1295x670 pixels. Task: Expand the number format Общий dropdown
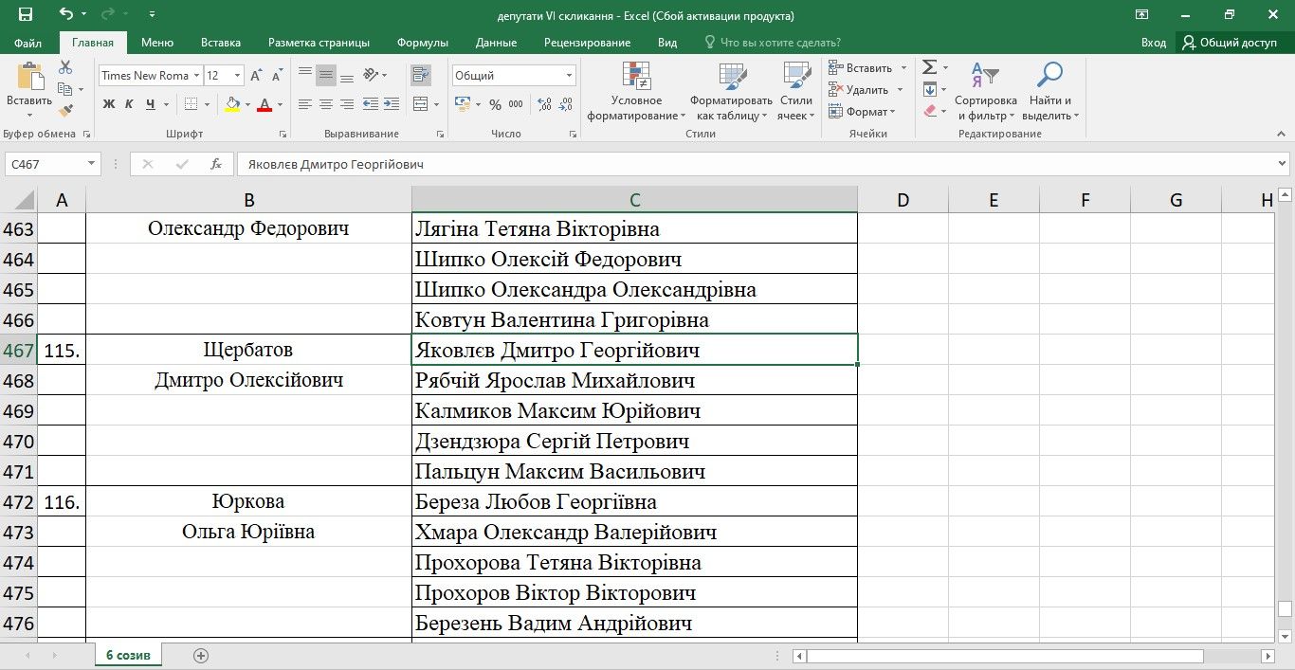point(569,76)
